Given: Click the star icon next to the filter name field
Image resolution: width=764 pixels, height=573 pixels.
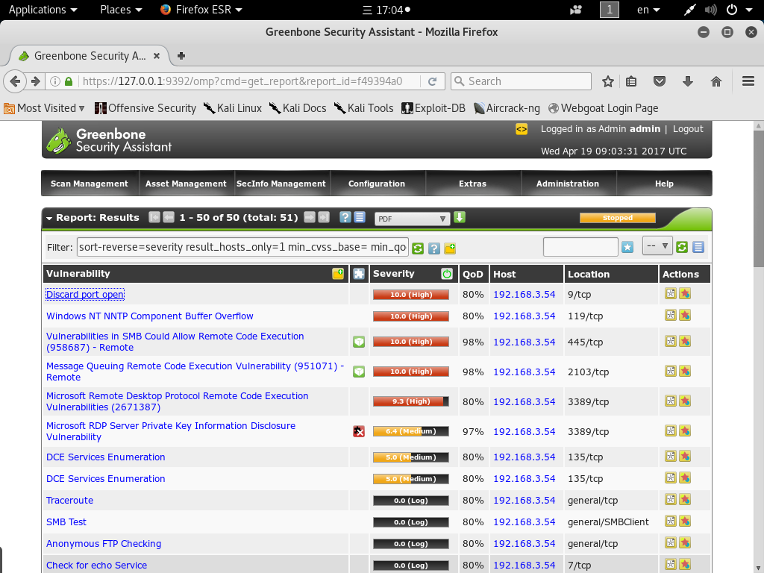Looking at the screenshot, I should click(x=627, y=247).
